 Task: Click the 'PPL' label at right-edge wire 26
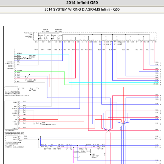[157, 162]
